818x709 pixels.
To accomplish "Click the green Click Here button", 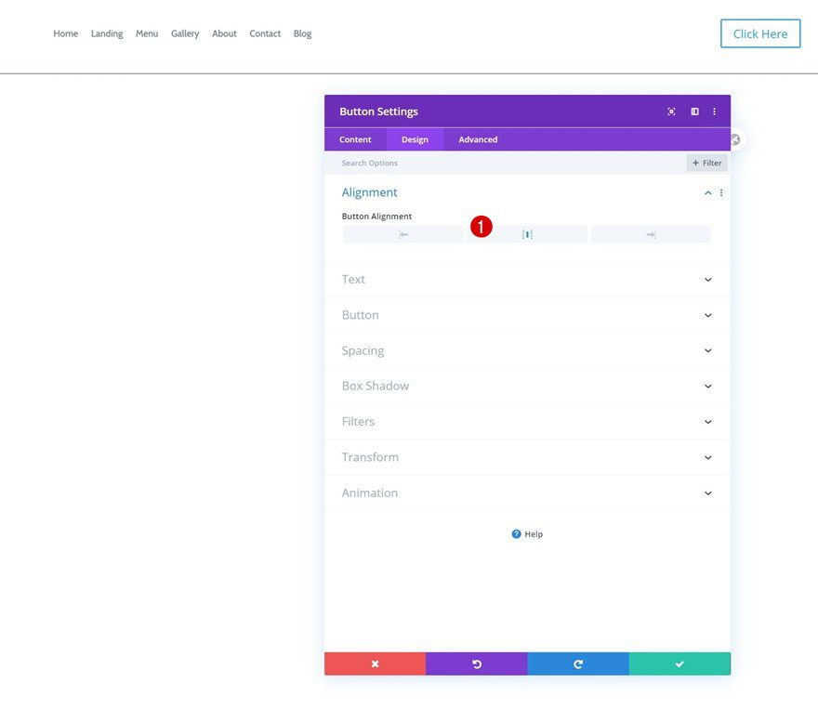I will coord(759,33).
